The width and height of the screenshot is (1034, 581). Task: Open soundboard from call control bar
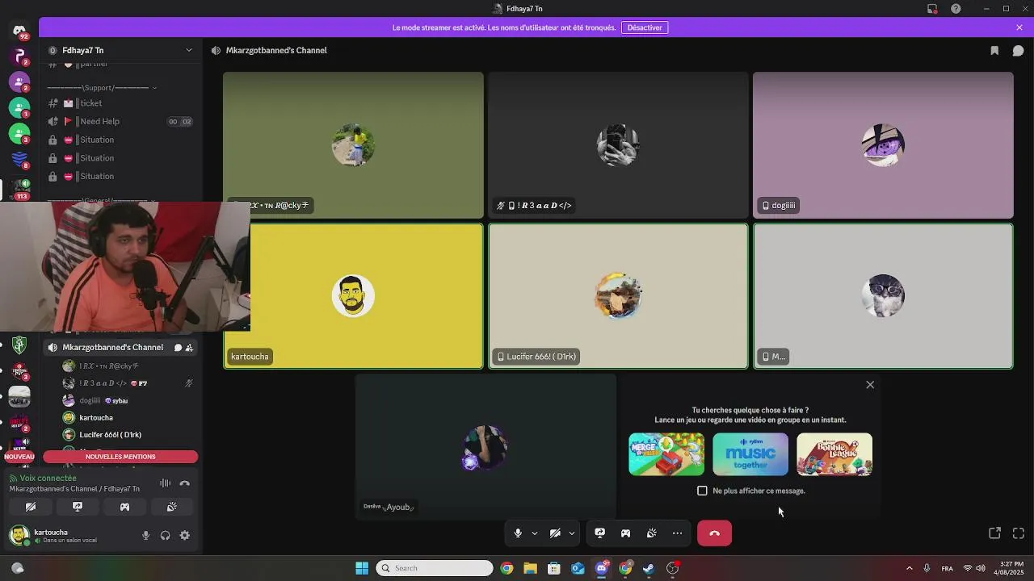(651, 533)
